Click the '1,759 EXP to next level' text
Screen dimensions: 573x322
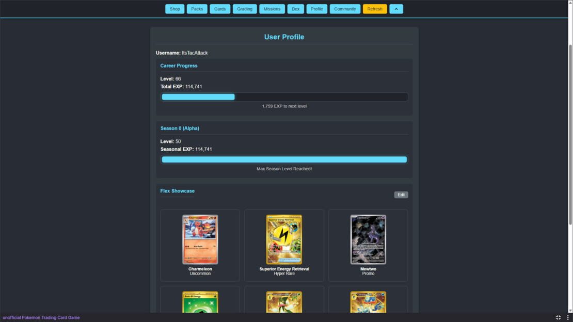284,106
